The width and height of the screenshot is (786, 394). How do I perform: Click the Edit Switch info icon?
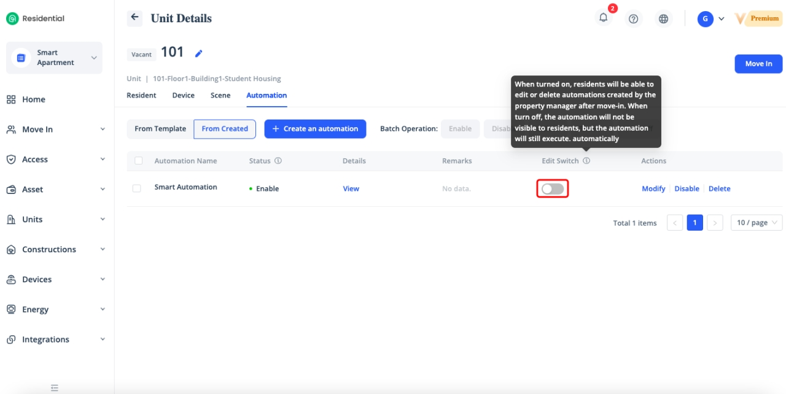(x=586, y=161)
